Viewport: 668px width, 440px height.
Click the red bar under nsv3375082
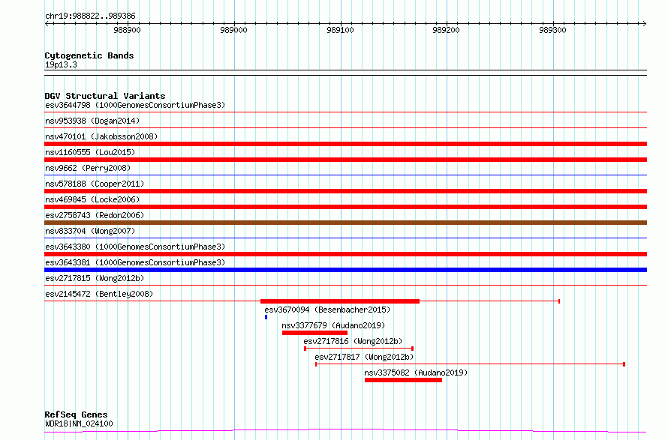point(403,380)
